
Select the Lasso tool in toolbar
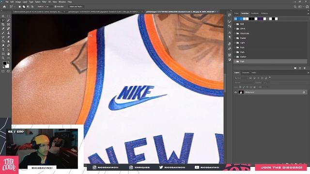3,20
